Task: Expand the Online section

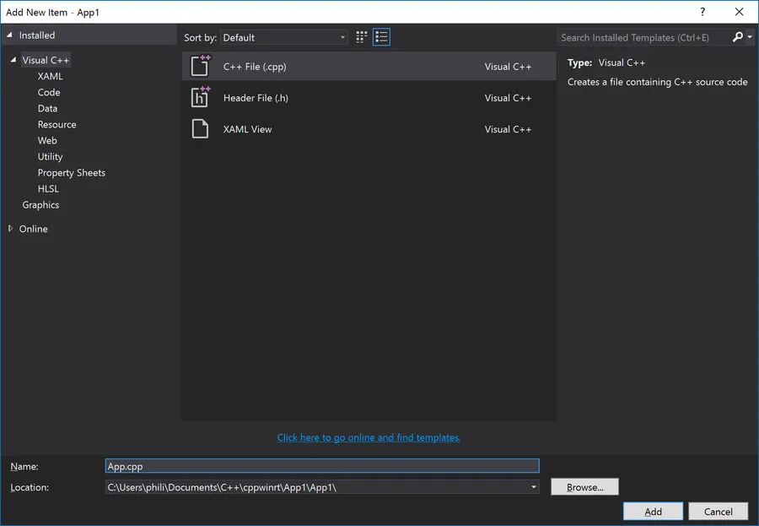Action: click(10, 228)
